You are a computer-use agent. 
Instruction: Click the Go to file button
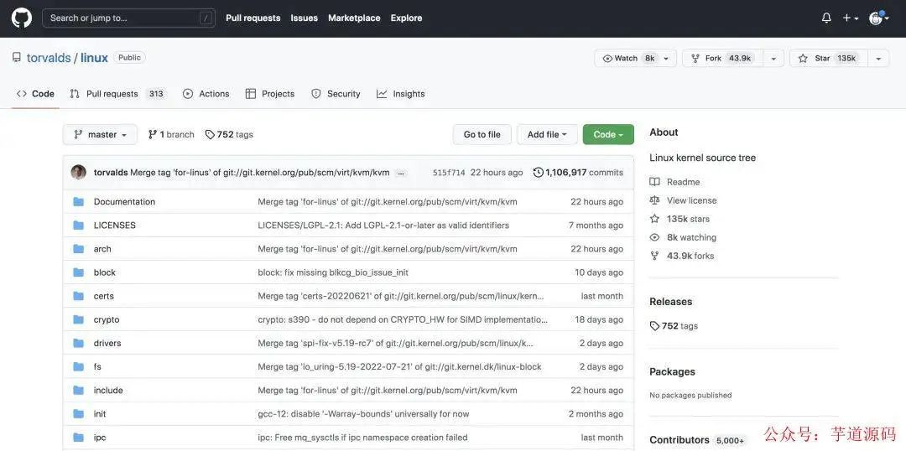pos(482,135)
